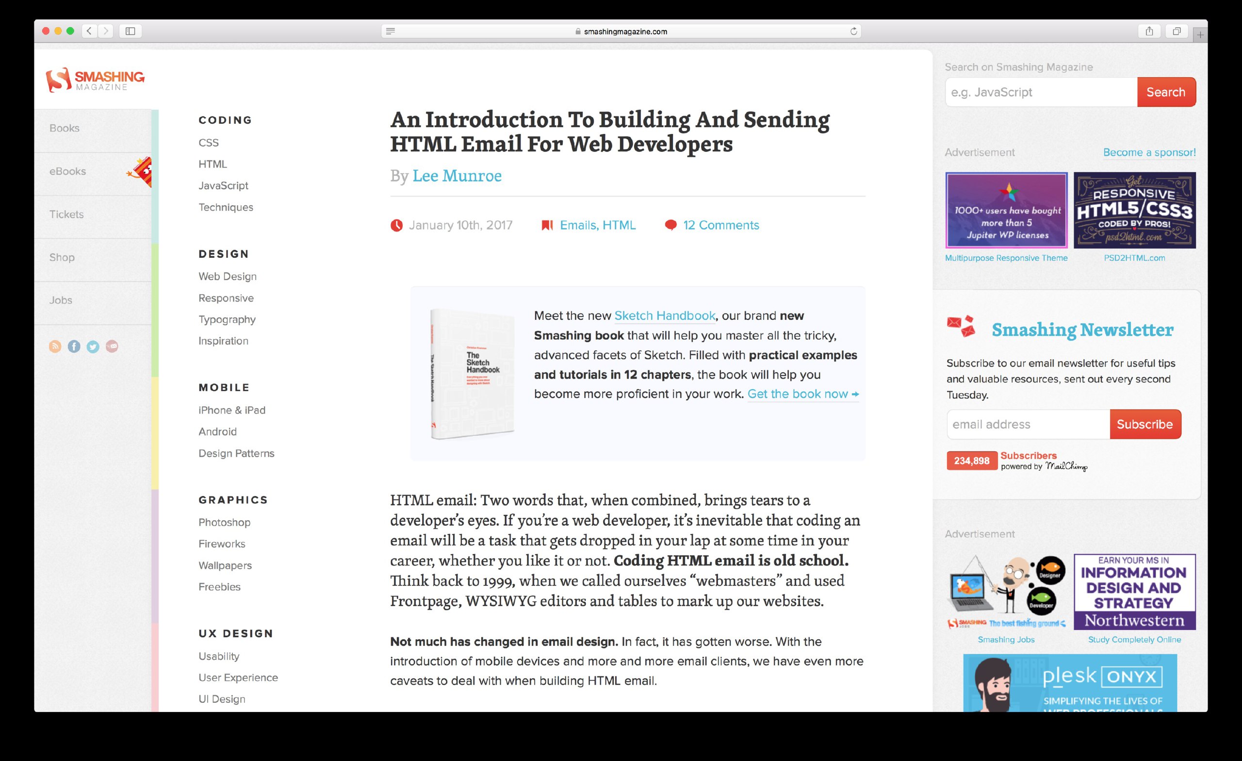Select the CSS category link
Screen dimensions: 1242x761
point(209,143)
